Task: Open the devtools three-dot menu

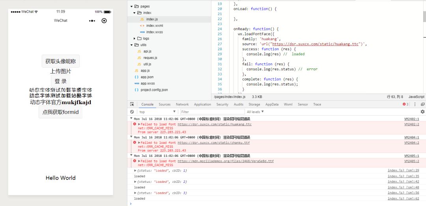Action: coord(415,104)
